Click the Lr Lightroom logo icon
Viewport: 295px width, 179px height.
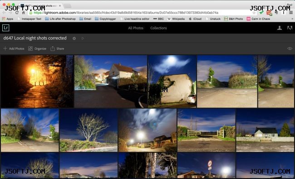[5, 28]
